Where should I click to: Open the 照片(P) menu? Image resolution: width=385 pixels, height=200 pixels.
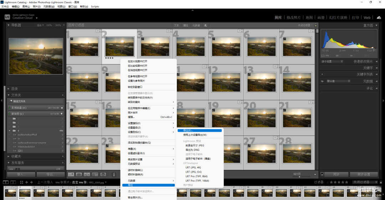coord(37,7)
